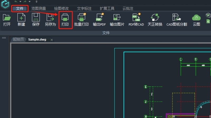Click axis bubble 1 in drawing
The width and height of the screenshot is (211, 118).
tap(181, 59)
